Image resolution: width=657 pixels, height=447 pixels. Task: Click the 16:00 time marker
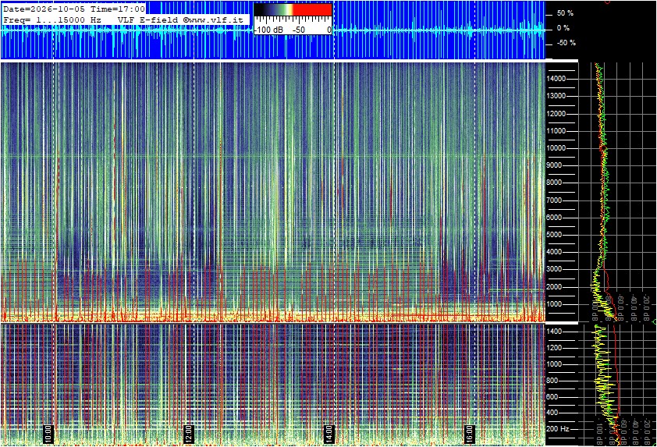(x=470, y=434)
